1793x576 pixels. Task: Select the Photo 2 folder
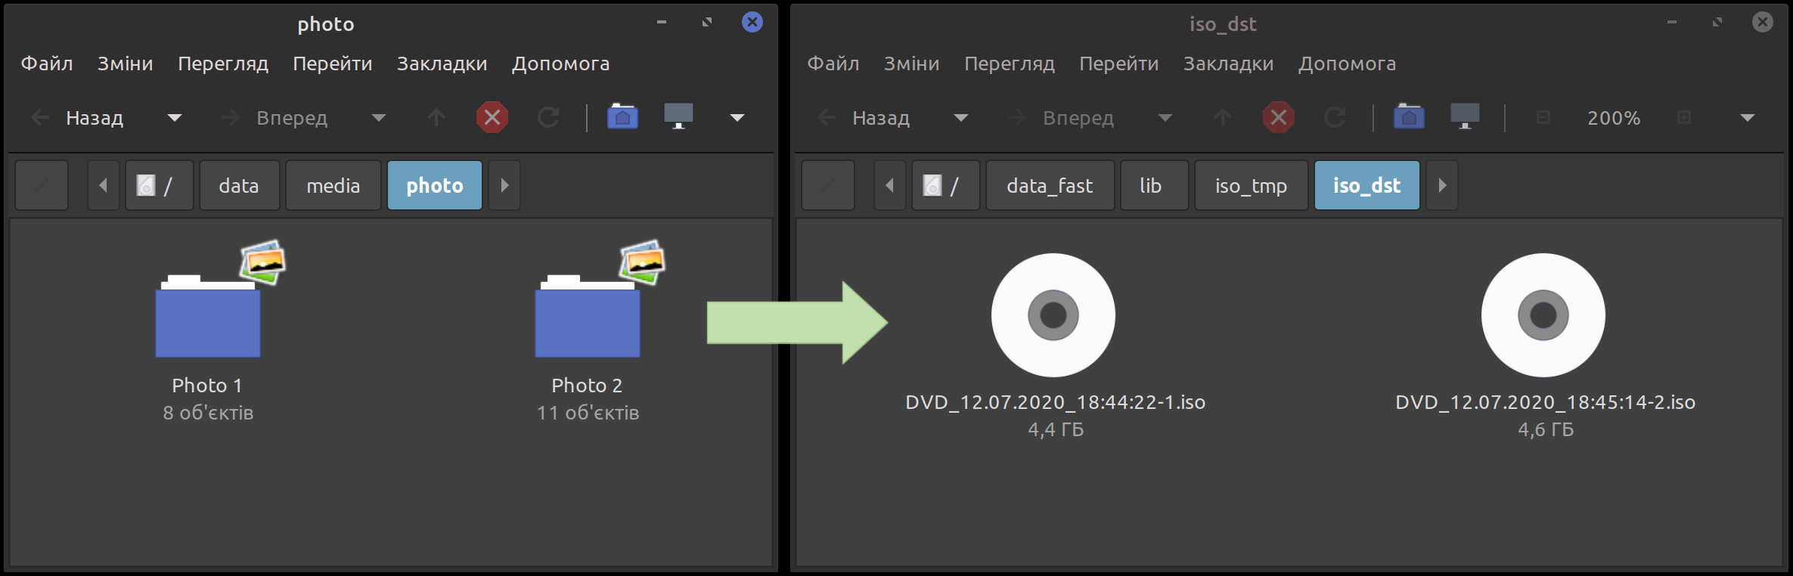coord(588,314)
